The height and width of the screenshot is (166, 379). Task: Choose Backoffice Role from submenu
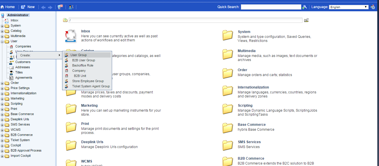pos(87,65)
